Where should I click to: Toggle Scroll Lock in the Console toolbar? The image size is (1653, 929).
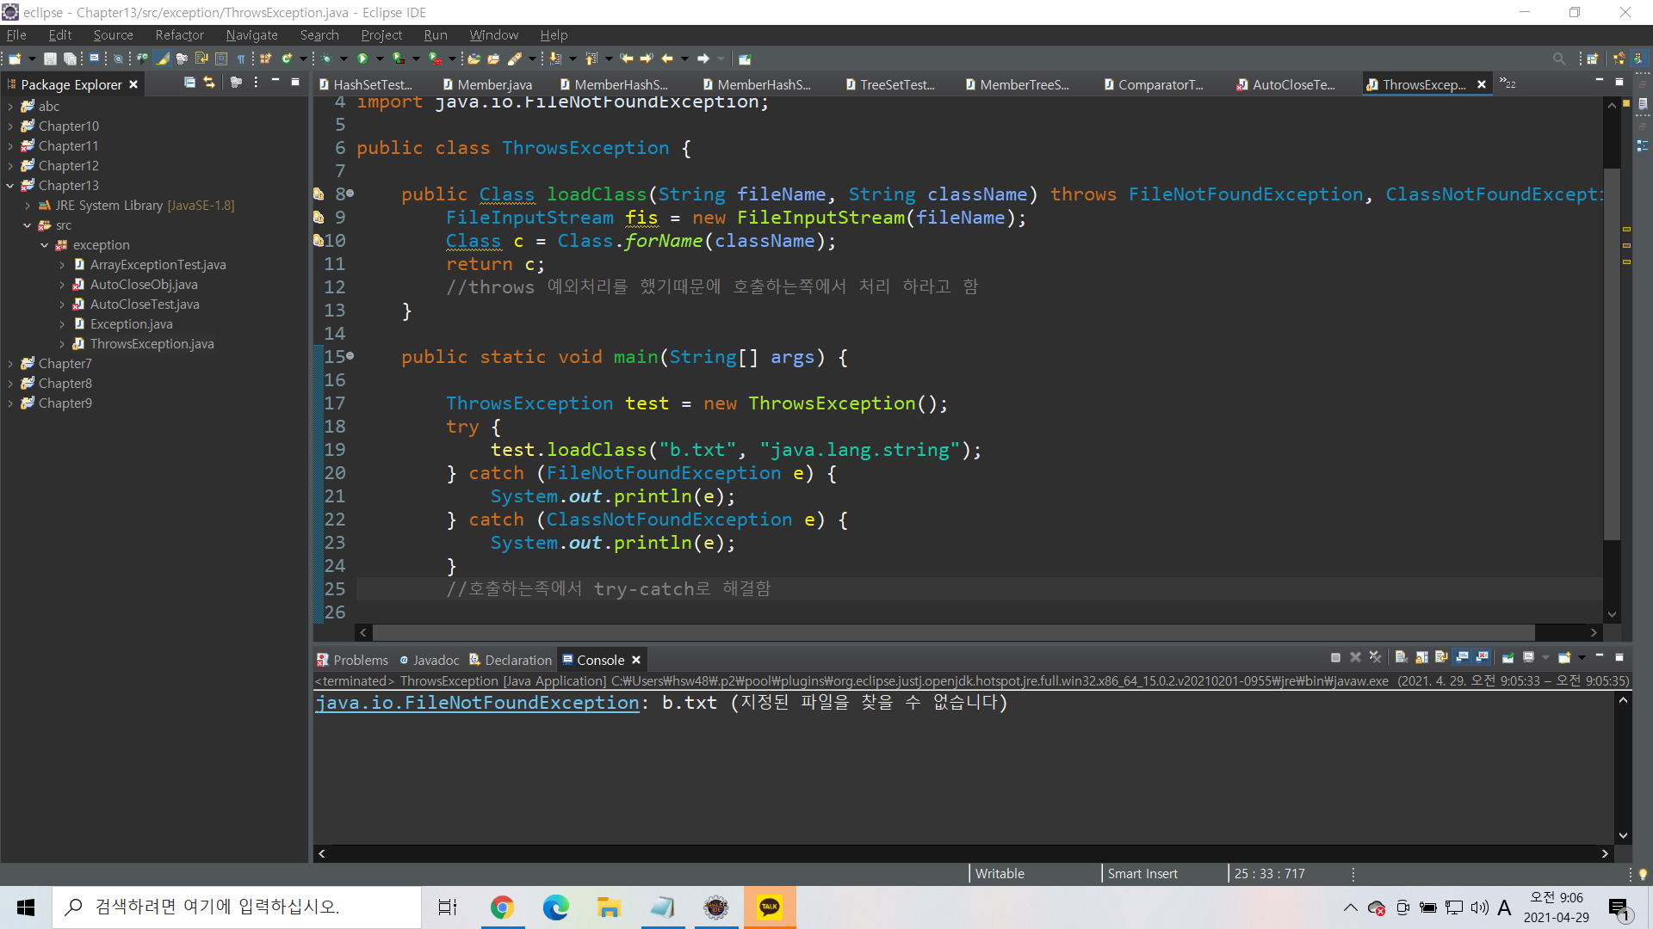[x=1421, y=657]
